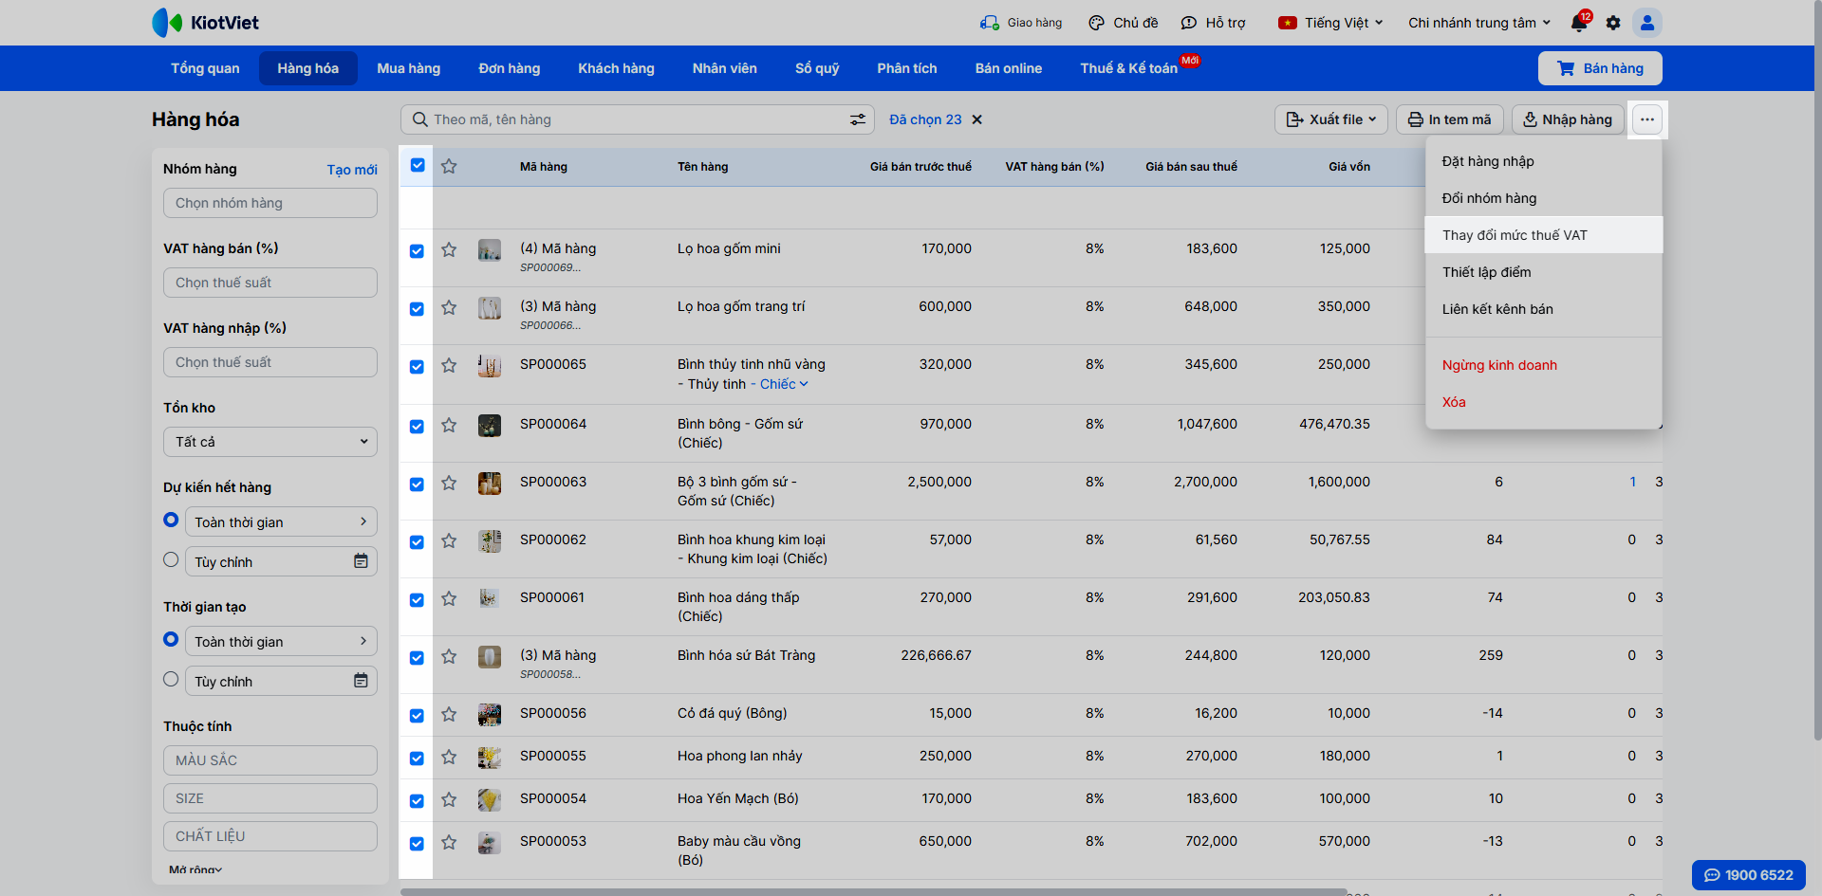
Task: Open settings gear icon in header
Action: [1613, 23]
